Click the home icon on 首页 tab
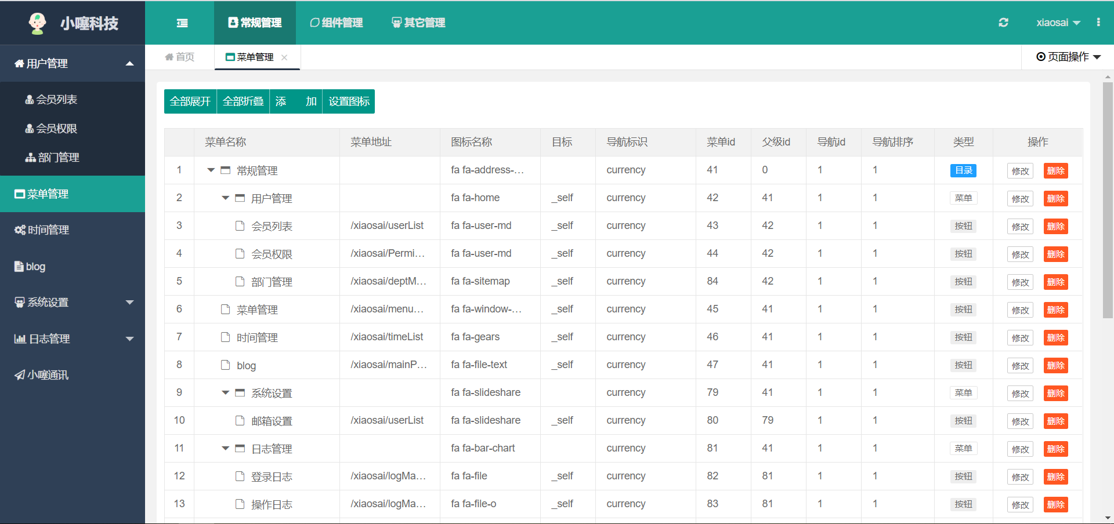The width and height of the screenshot is (1114, 524). (x=170, y=57)
